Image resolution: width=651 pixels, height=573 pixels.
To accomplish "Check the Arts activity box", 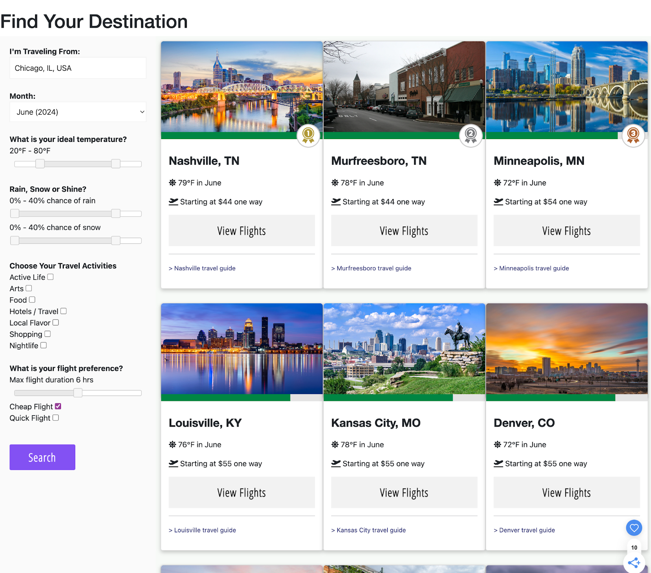I will pyautogui.click(x=29, y=288).
